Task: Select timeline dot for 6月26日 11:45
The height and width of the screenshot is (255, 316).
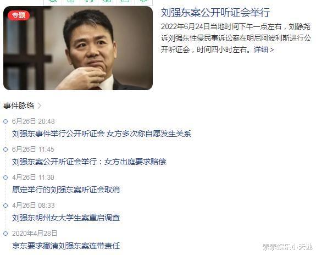Action: point(5,149)
